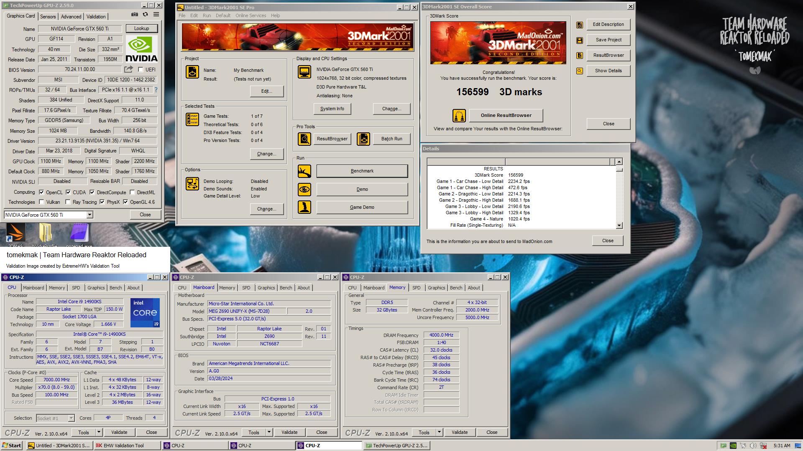Image resolution: width=803 pixels, height=451 pixels.
Task: Click the Edit... button in Project section
Action: click(266, 91)
